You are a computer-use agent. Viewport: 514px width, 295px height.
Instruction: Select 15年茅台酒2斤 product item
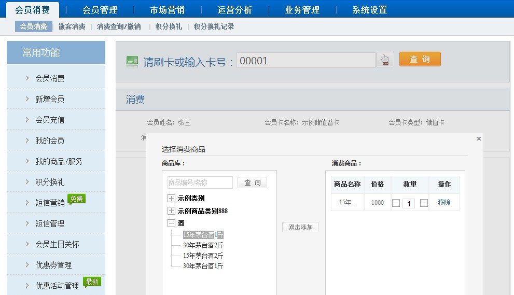point(203,256)
